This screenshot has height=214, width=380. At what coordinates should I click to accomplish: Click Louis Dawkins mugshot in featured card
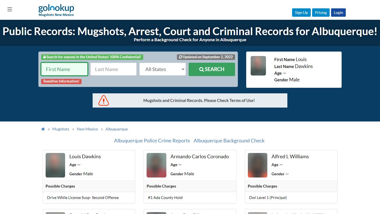pyautogui.click(x=258, y=66)
